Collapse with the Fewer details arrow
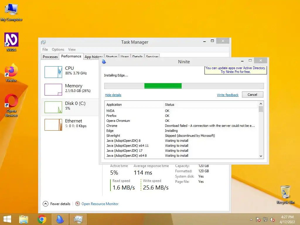 pos(45,204)
